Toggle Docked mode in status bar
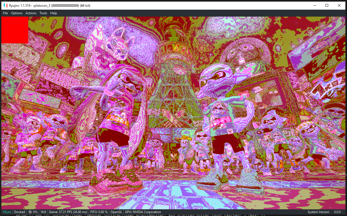The image size is (347, 216). click(20, 212)
